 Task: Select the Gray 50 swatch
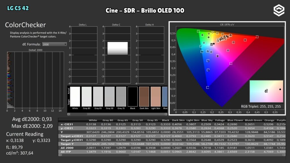pos(110,97)
